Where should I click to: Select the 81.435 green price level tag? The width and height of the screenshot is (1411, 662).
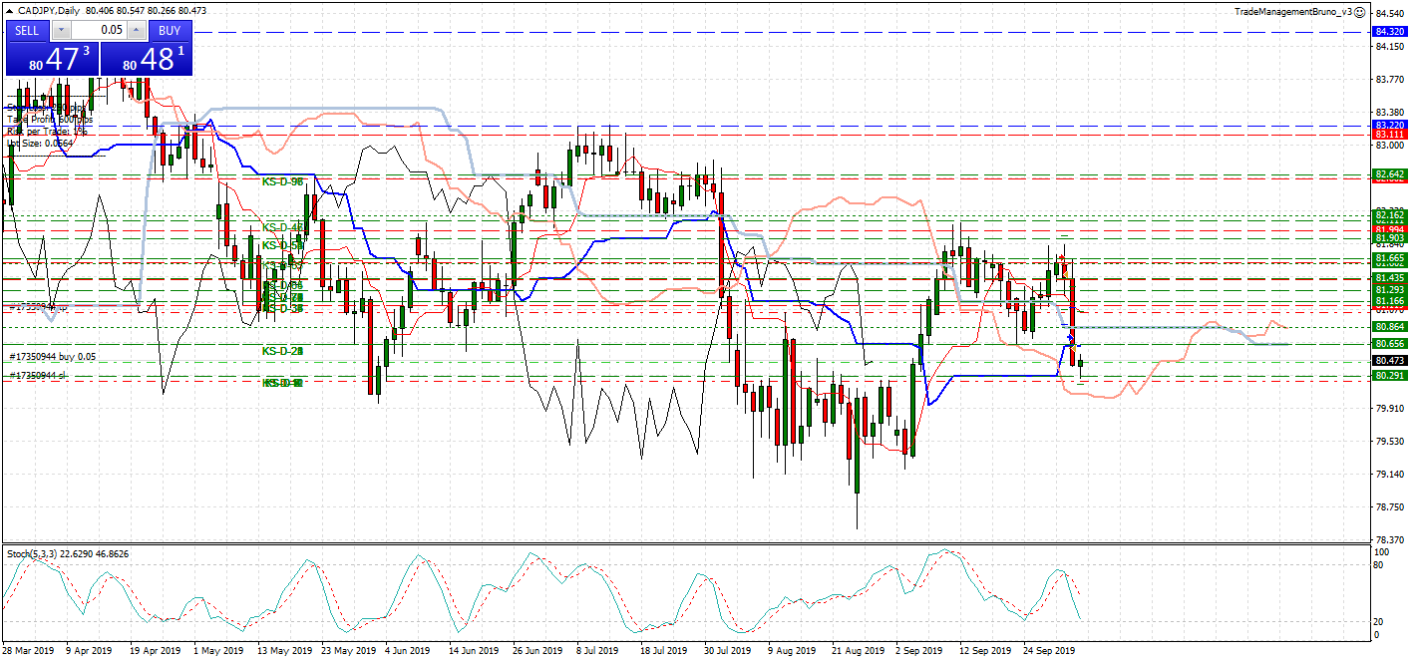(1389, 277)
